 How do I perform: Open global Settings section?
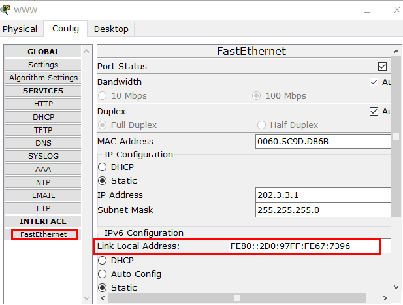(x=43, y=65)
